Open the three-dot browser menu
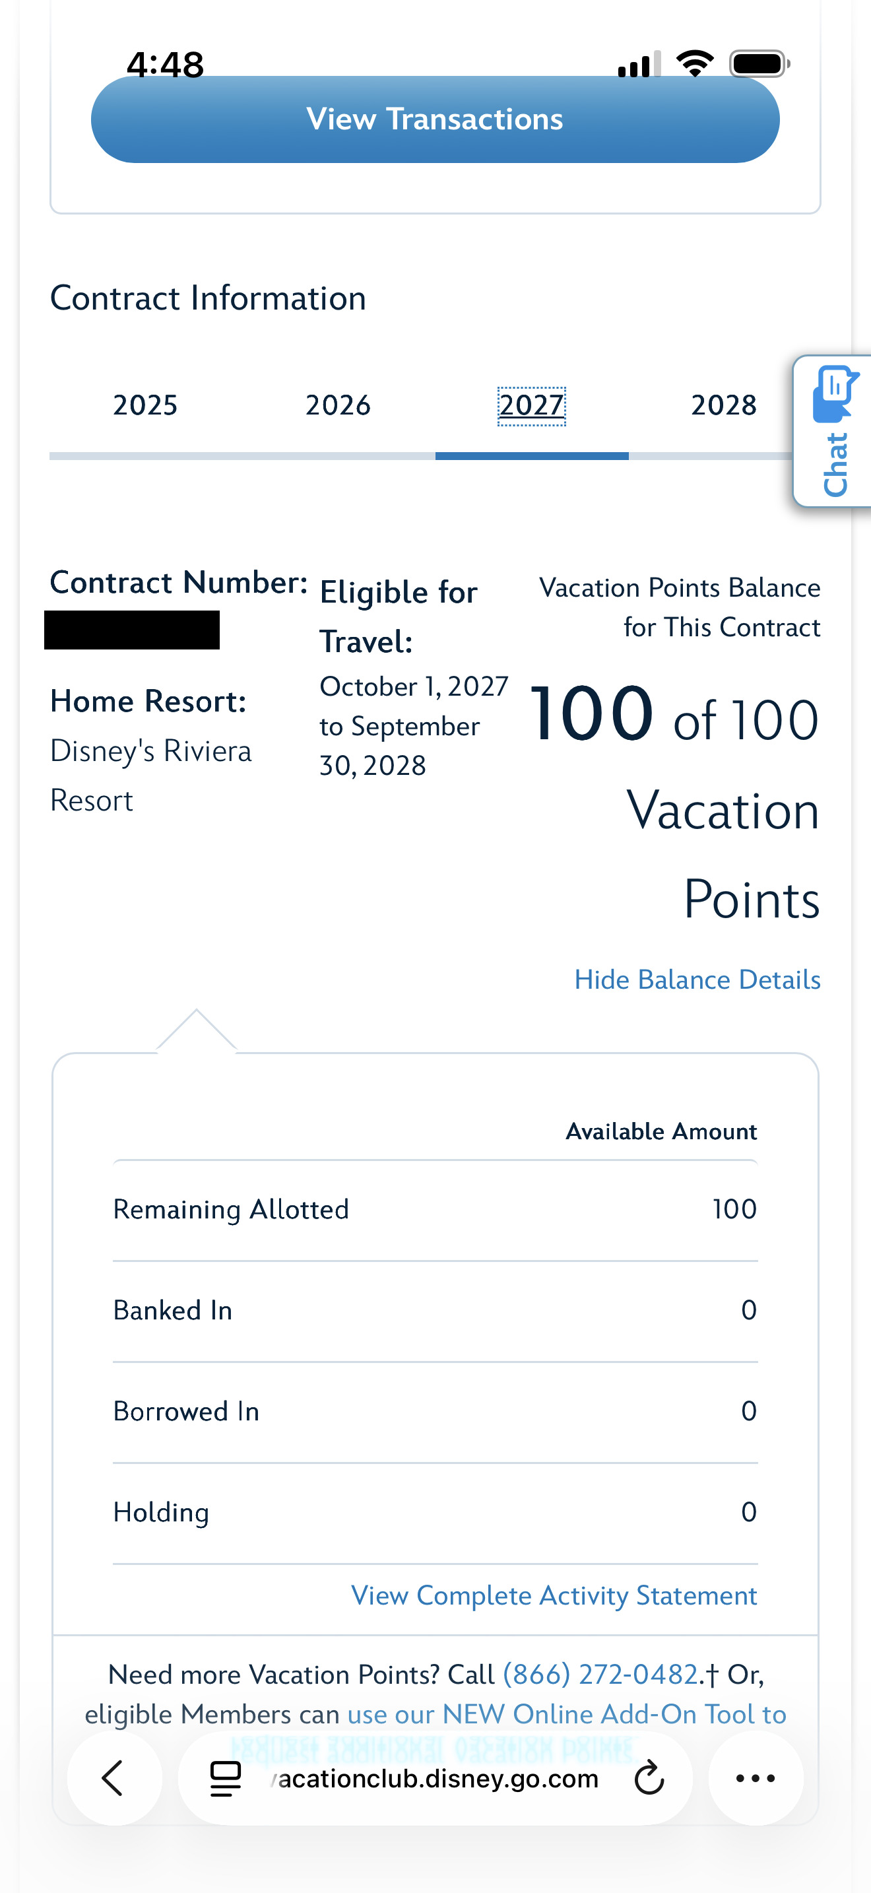871x1893 pixels. (756, 1778)
